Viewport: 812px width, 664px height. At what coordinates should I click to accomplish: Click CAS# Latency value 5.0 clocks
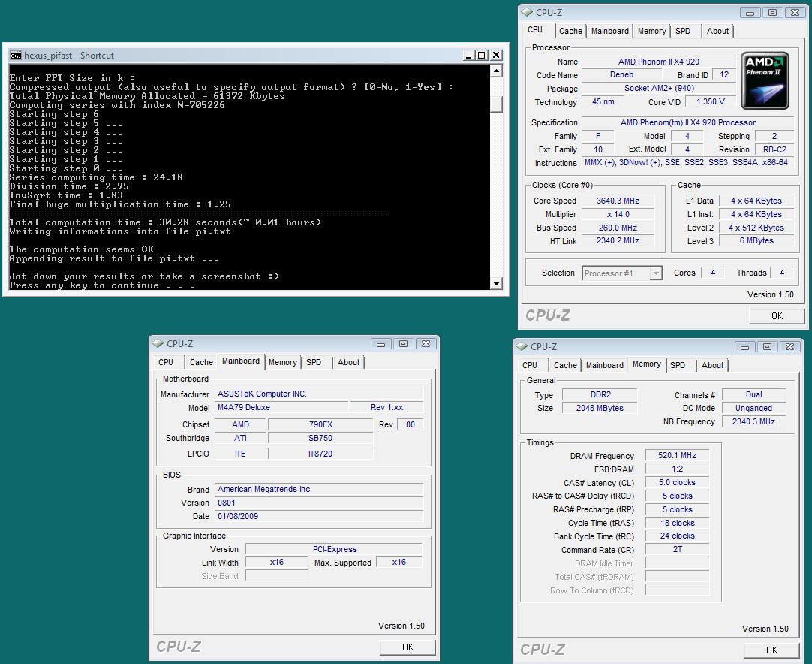coord(677,482)
